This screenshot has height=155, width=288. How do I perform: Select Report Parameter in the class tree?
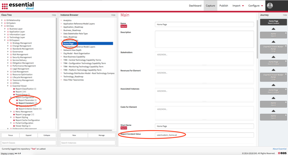tap(26, 100)
